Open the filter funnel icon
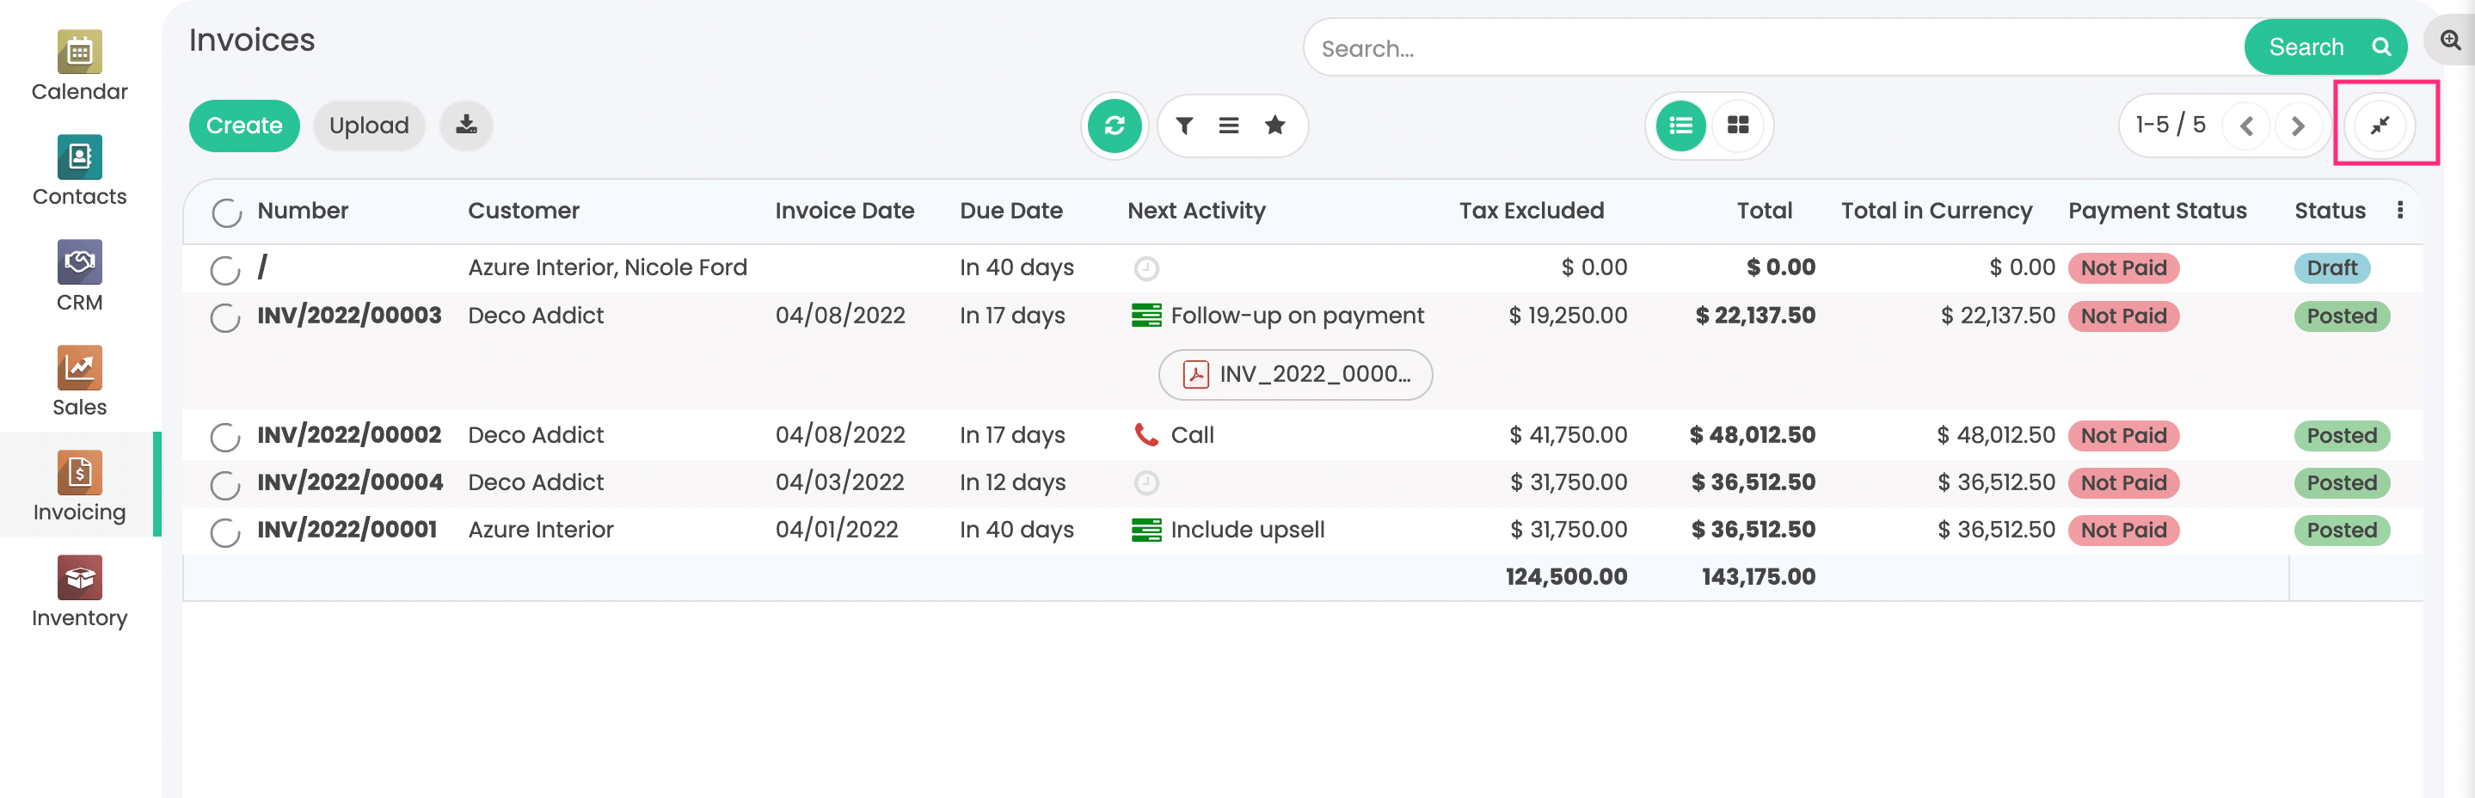Image resolution: width=2475 pixels, height=798 pixels. pos(1183,126)
